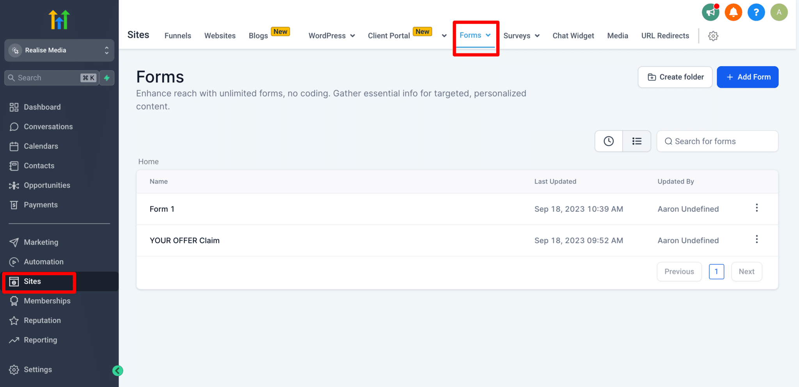Open the notifications bell

[x=733, y=12]
